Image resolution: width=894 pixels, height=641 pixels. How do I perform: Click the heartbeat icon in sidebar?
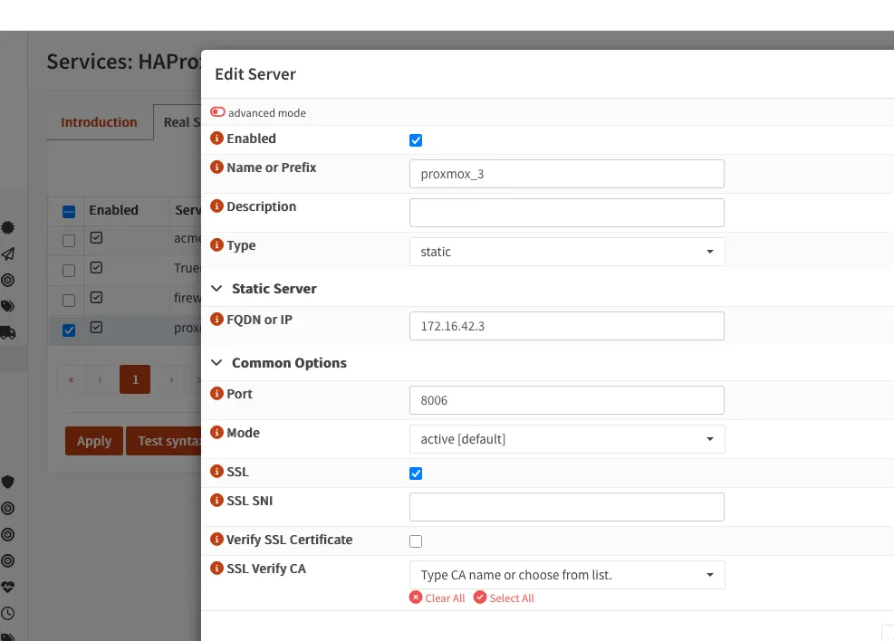pos(8,587)
